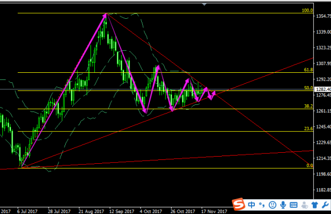Select the 50.0 Fibonacci retracement label
This screenshot has width=331, height=214.
click(x=308, y=88)
